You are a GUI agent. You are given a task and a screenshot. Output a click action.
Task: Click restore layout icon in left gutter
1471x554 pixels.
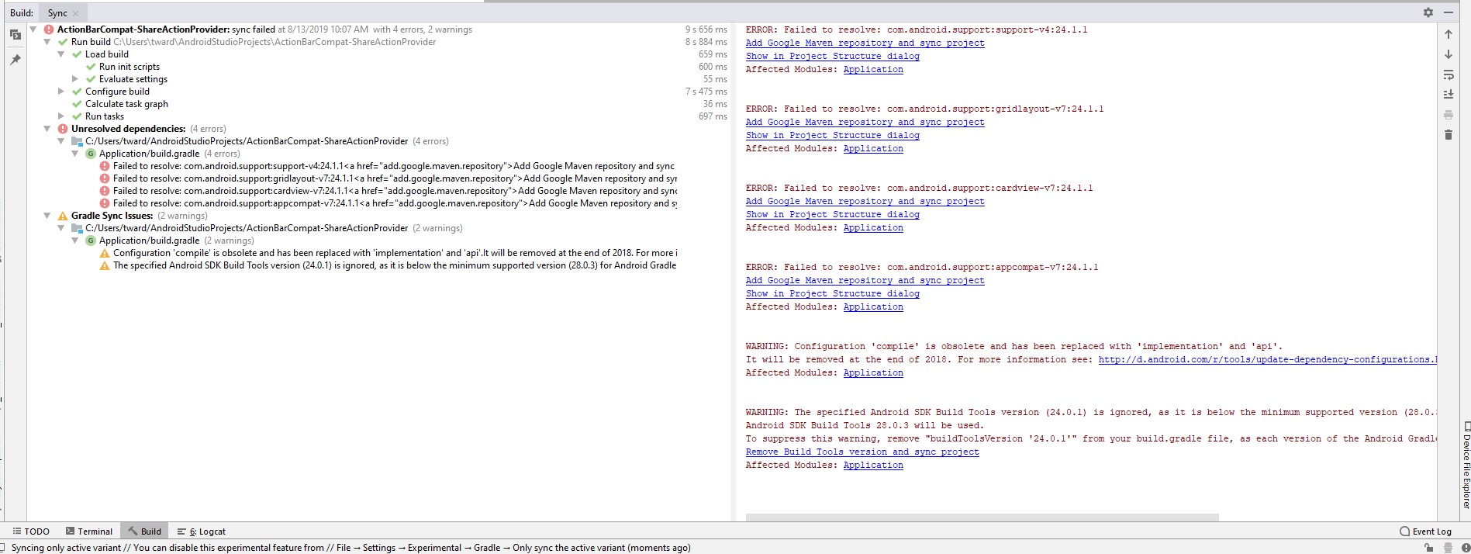15,34
